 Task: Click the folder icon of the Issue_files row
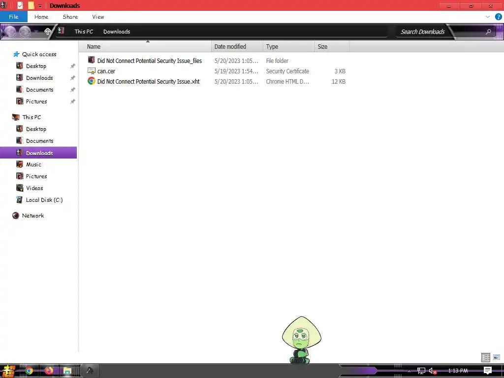91,60
